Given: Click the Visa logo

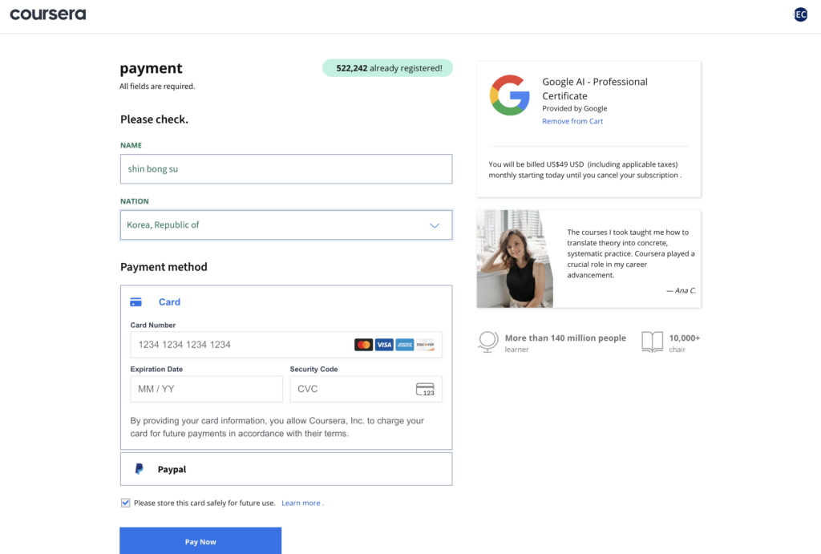Looking at the screenshot, I should click(x=384, y=345).
